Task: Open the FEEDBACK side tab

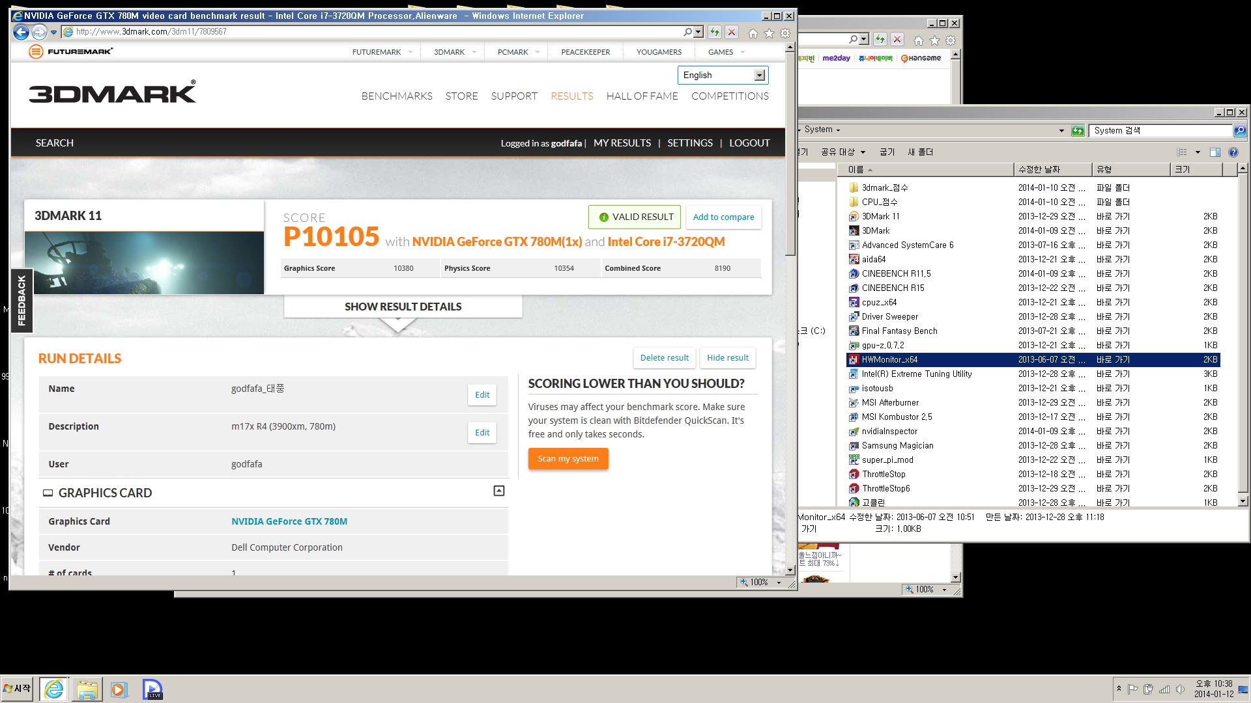Action: click(x=22, y=301)
